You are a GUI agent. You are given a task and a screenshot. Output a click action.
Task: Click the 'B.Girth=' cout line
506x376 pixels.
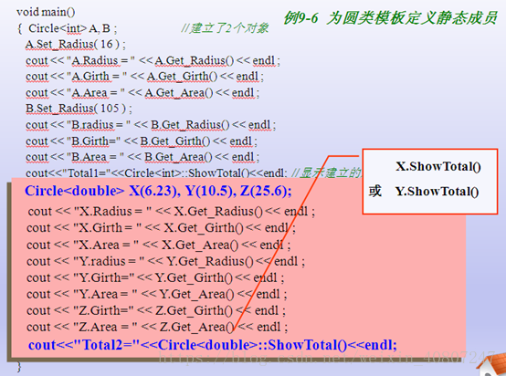[x=142, y=141]
